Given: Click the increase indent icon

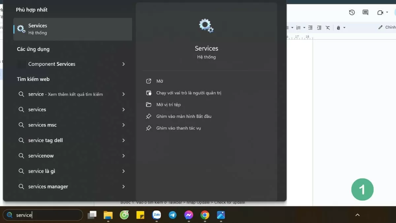Looking at the screenshot, I should click(319, 27).
